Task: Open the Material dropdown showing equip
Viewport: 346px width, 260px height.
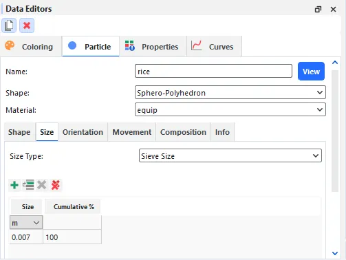Action: (x=230, y=109)
